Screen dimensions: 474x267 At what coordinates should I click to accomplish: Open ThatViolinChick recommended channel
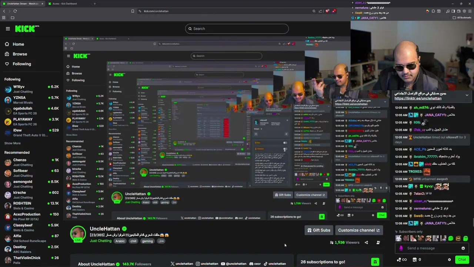tap(31, 260)
